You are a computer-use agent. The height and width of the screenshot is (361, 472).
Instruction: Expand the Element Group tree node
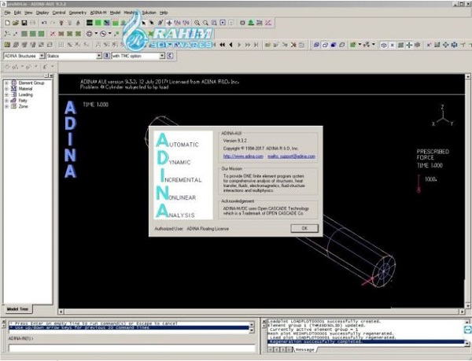pyautogui.click(x=6, y=83)
